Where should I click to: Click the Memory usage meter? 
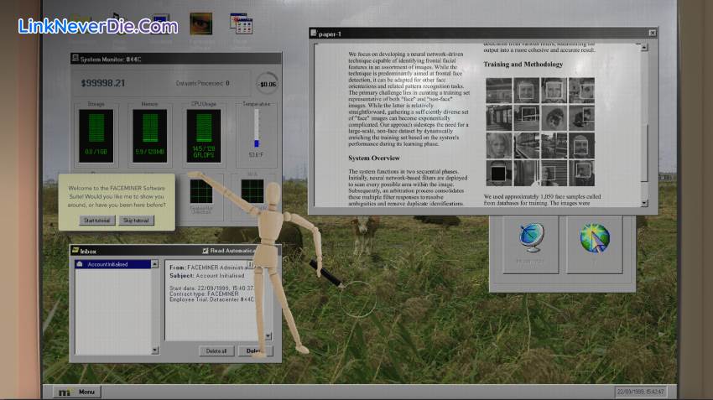coord(148,133)
